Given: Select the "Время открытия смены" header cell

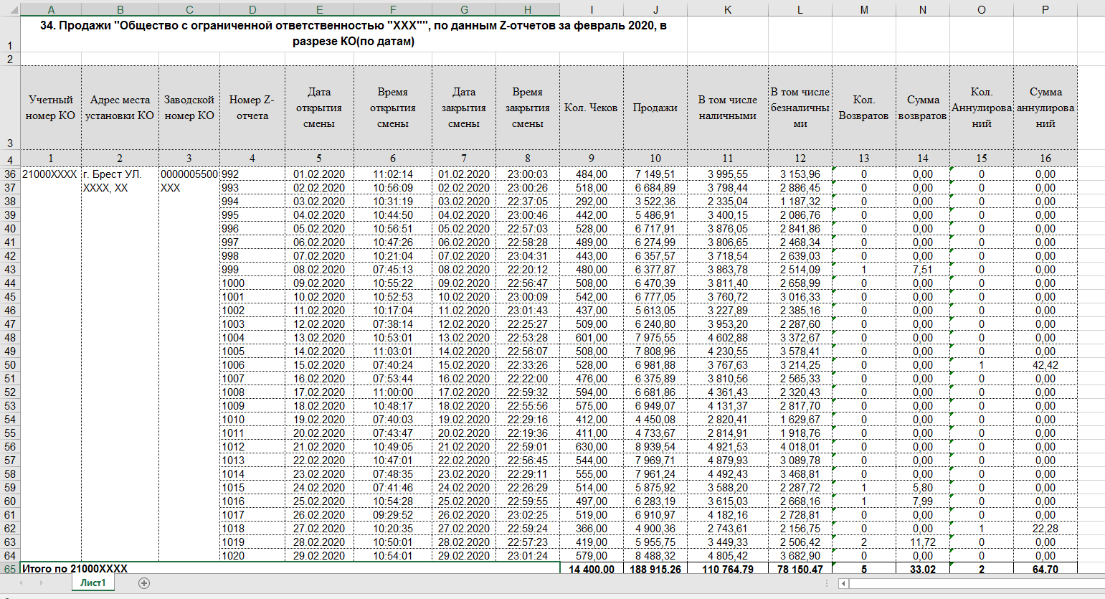Looking at the screenshot, I should pyautogui.click(x=393, y=108).
